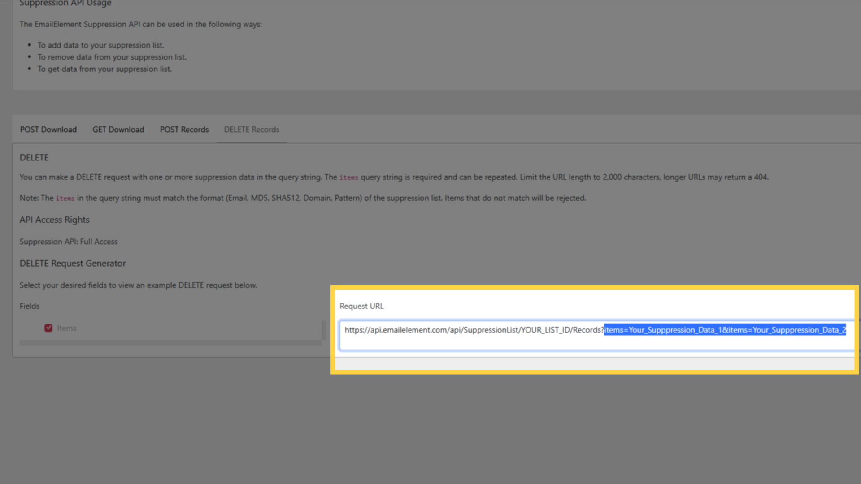Click 'To add data to your suppression list.'
Image resolution: width=861 pixels, height=484 pixels.
click(101, 45)
